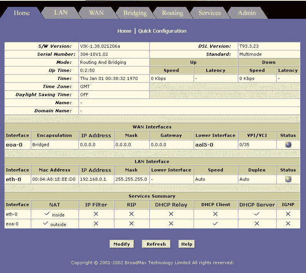Click the Multimode standard value
Viewport: 306px width, 273px height.
[x=251, y=54]
